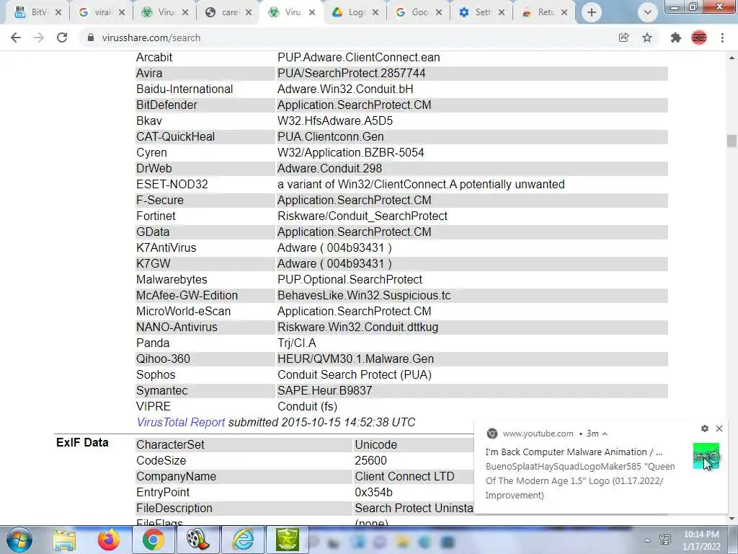Click the Chrome taskbar icon
Screen dimensions: 738x554
(x=154, y=540)
